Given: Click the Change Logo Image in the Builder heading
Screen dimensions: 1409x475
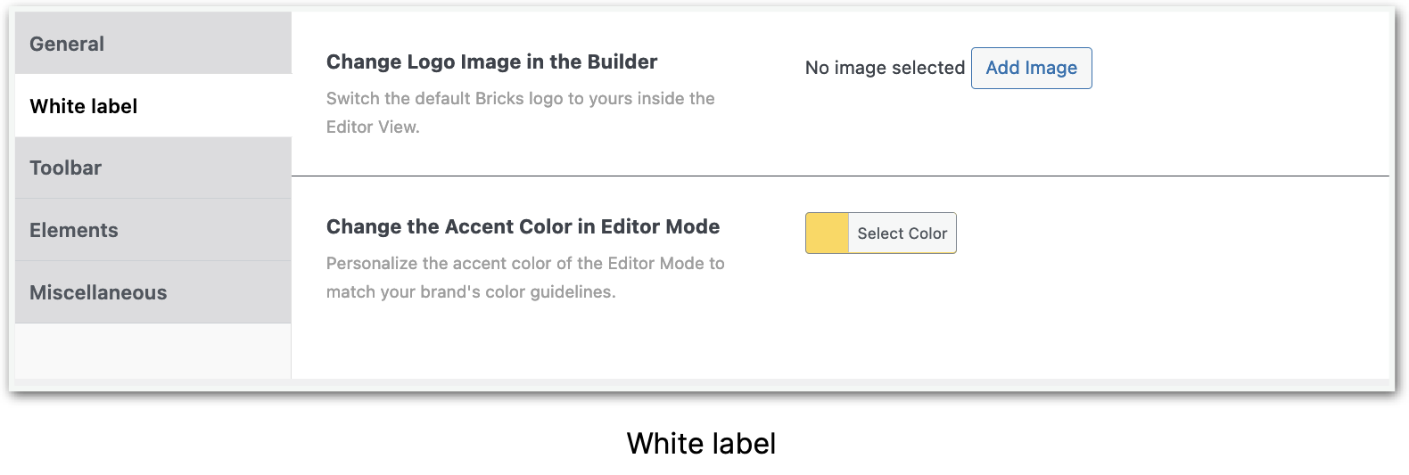Looking at the screenshot, I should (491, 61).
